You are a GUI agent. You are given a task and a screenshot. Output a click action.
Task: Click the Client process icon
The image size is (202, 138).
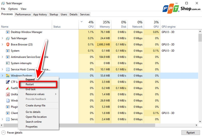8,113
